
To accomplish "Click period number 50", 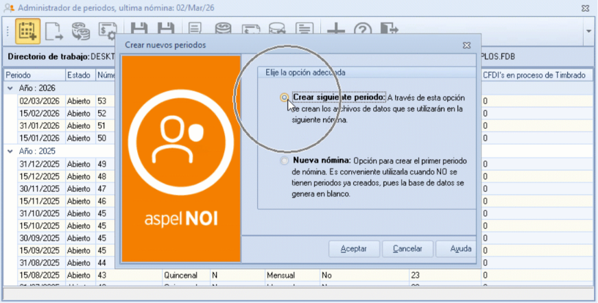I will tap(101, 138).
